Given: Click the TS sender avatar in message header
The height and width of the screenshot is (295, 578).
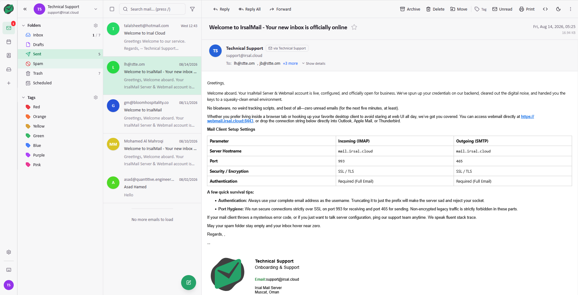Looking at the screenshot, I should [215, 51].
